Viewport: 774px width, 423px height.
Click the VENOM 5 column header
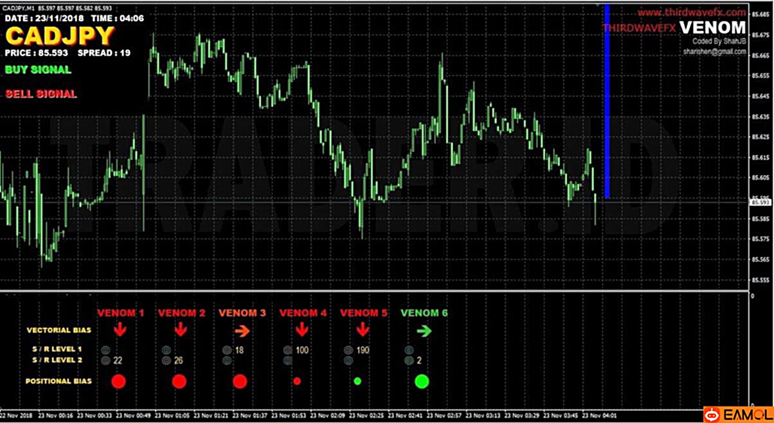coord(363,313)
